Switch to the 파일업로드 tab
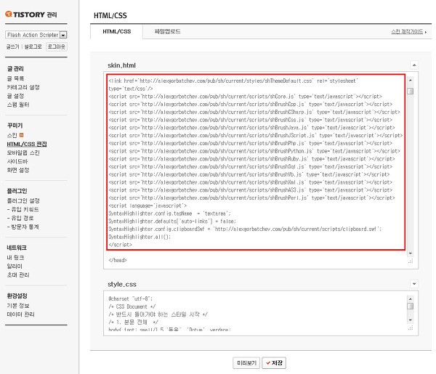This screenshot has height=374, width=436. [x=167, y=32]
